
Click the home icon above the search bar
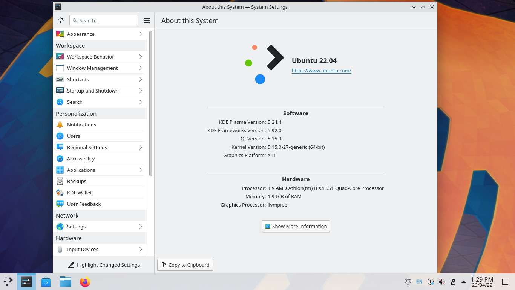tap(60, 20)
